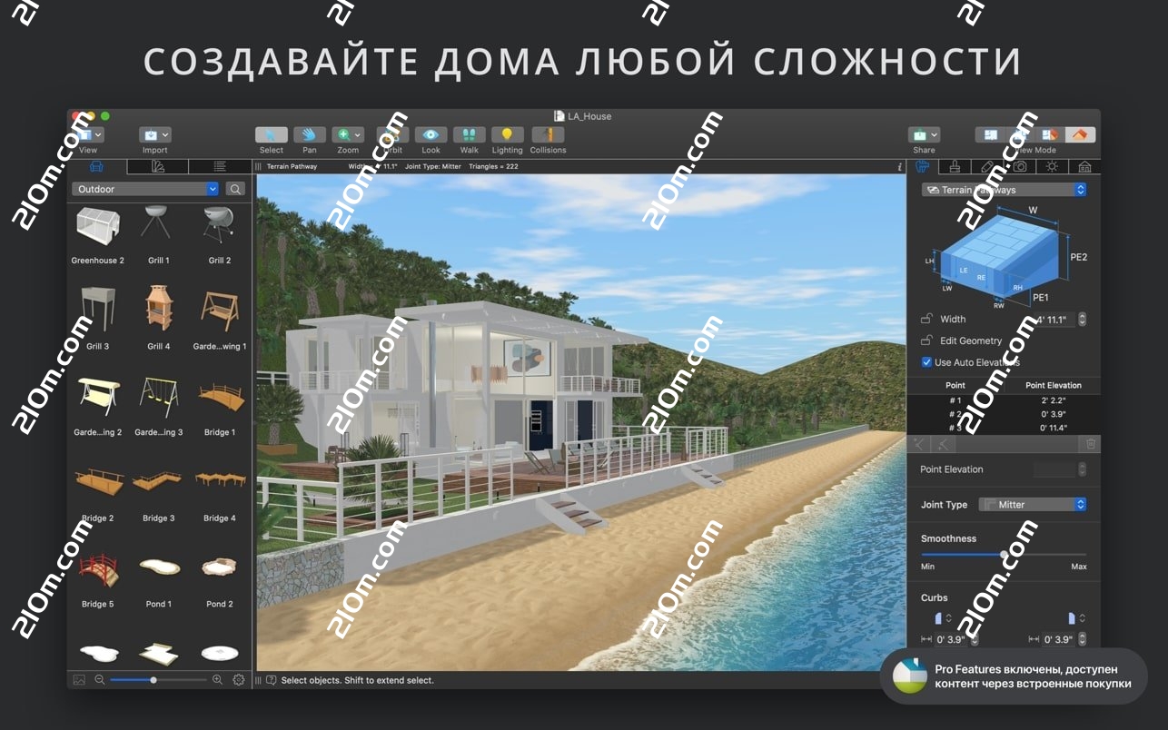This screenshot has height=730, width=1168.
Task: Open library settings gear
Action: [239, 679]
